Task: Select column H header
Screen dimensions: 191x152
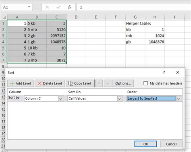Action: (x=155, y=17)
